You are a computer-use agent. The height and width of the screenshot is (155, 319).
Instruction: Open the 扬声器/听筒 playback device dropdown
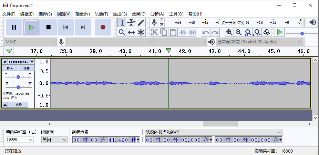[259, 42]
